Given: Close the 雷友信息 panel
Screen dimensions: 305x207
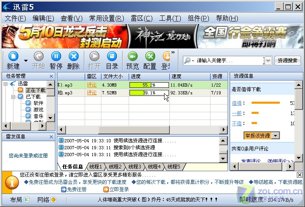Looking at the screenshot, I should click(x=51, y=137).
